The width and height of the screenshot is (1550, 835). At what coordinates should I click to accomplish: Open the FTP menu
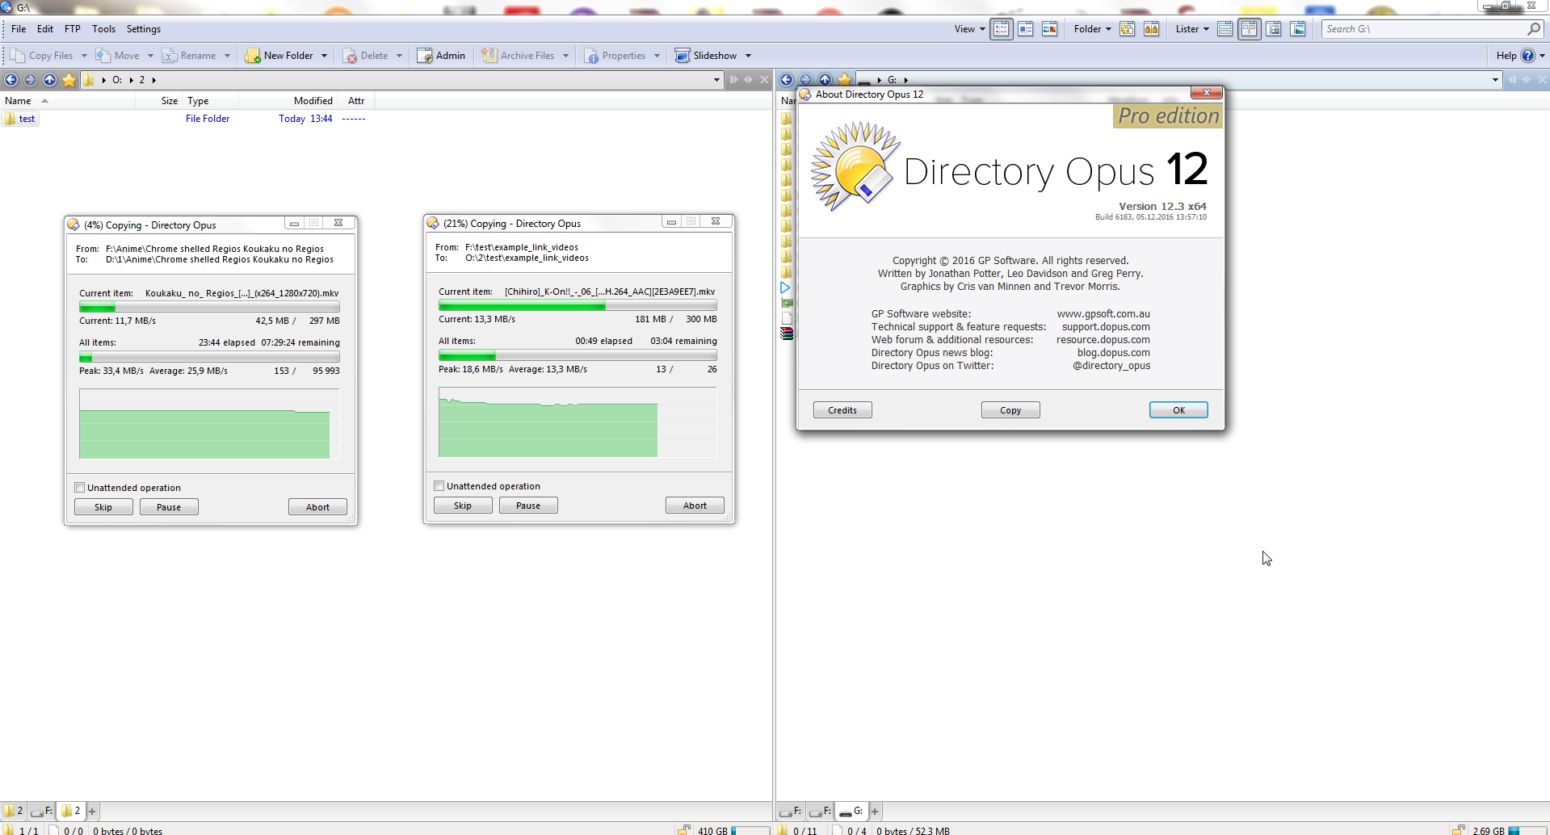coord(73,29)
